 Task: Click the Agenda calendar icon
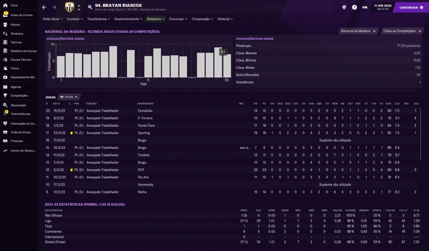click(x=5, y=87)
